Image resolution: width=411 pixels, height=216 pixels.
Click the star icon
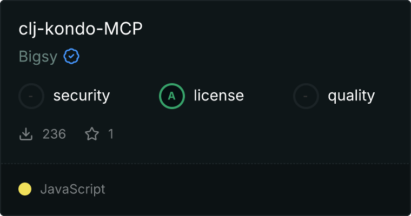92,134
